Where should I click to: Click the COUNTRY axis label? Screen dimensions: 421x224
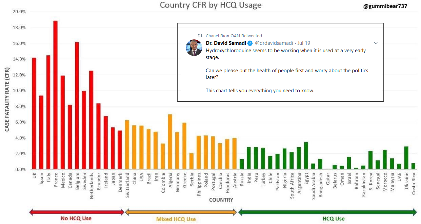pos(221,200)
